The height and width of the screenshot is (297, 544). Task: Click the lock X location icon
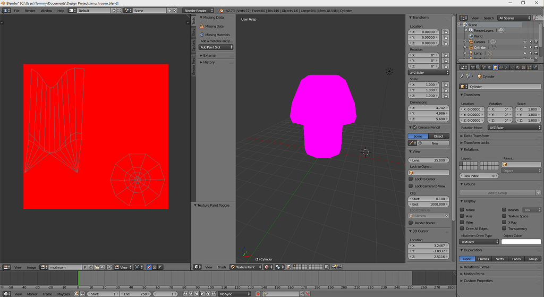coord(446,32)
